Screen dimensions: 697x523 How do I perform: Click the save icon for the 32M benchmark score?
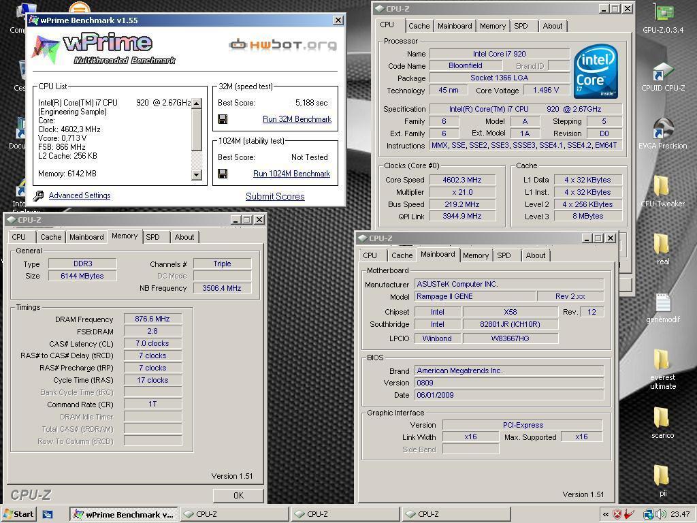coord(223,119)
